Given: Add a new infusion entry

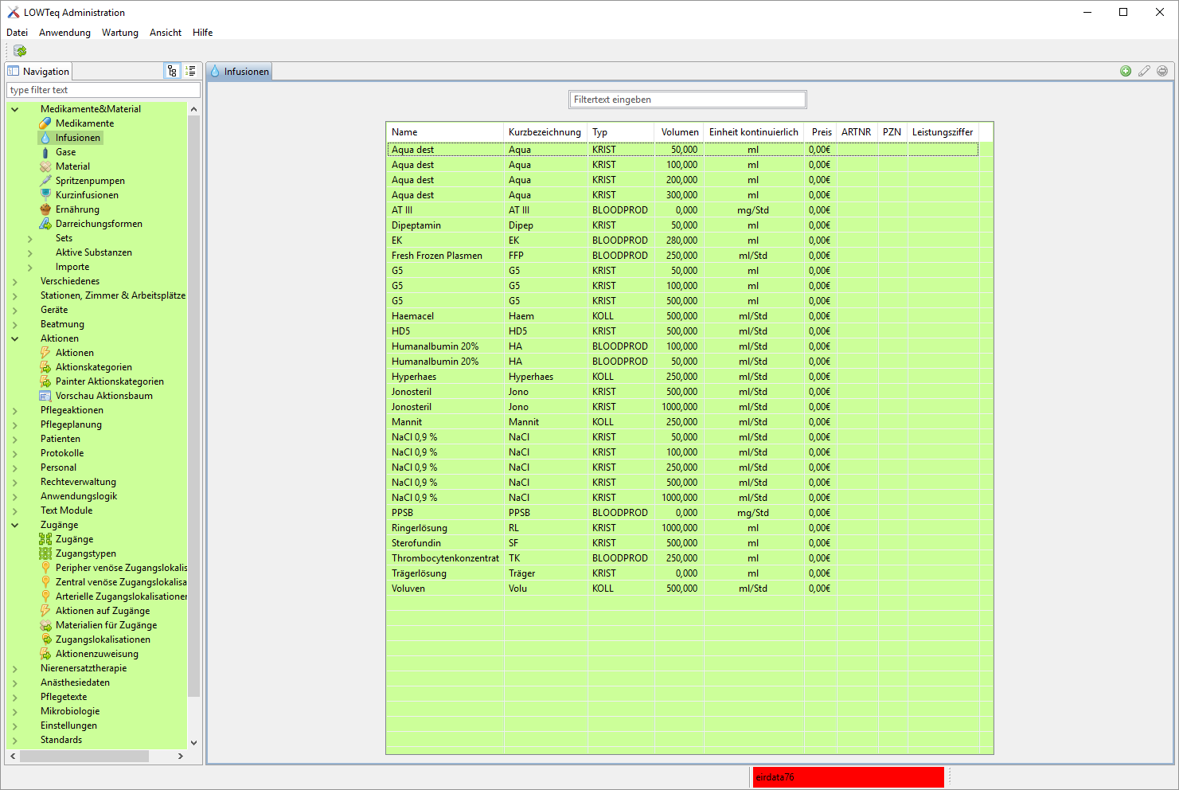Looking at the screenshot, I should (1125, 71).
